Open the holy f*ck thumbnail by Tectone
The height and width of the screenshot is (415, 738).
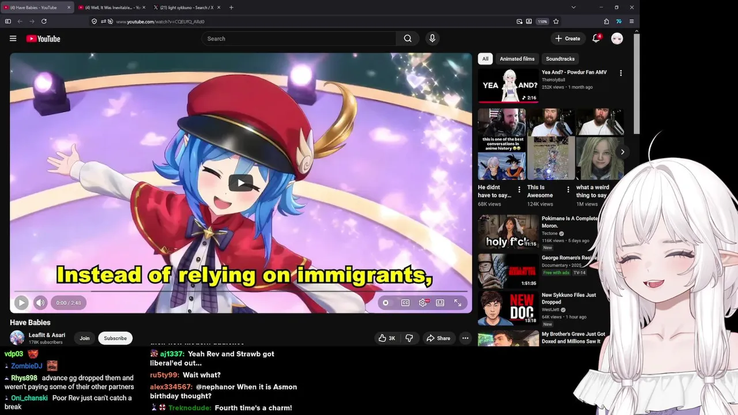point(508,232)
